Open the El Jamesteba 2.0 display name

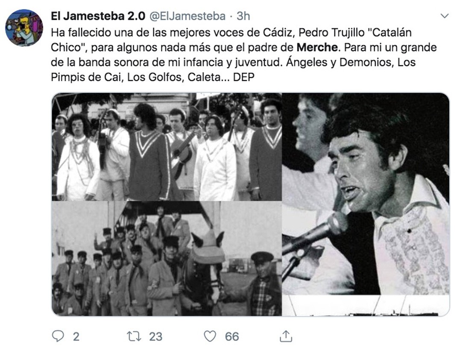tap(98, 16)
